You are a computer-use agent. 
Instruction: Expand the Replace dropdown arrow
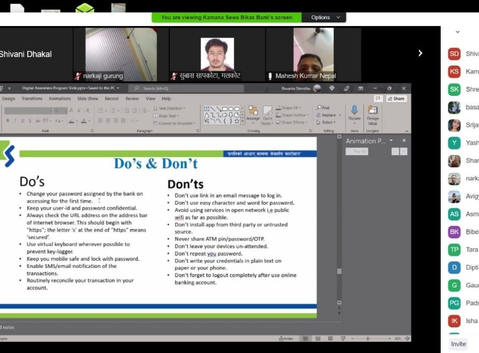(340, 115)
